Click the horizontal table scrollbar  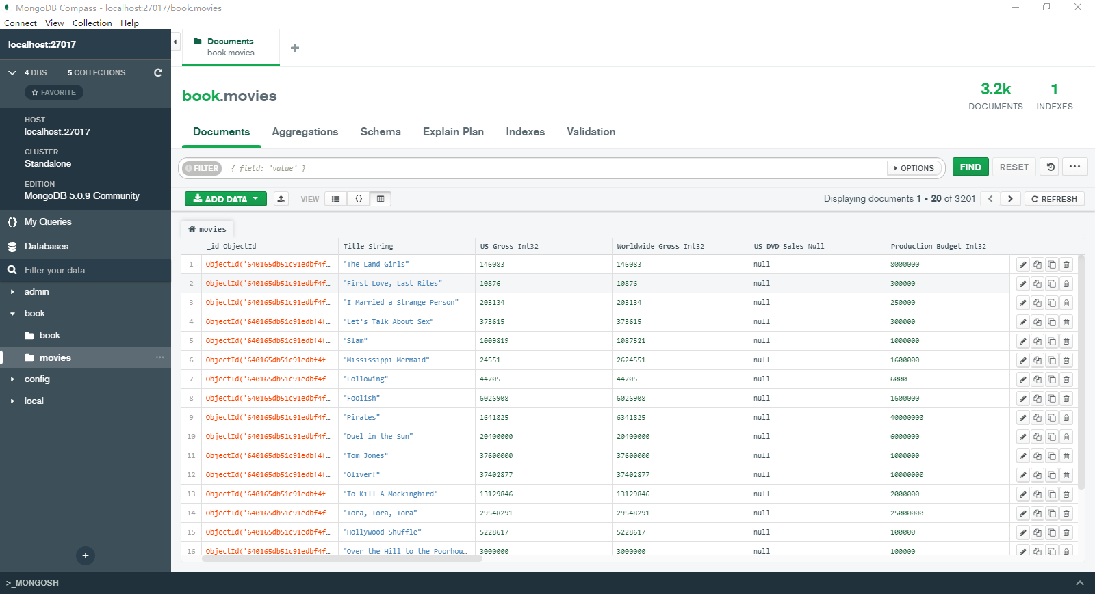tap(342, 558)
